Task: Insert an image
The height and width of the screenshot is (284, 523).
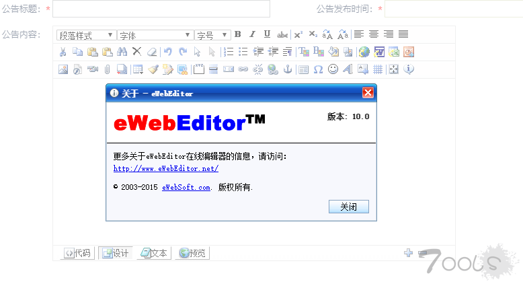Action: pos(63,69)
